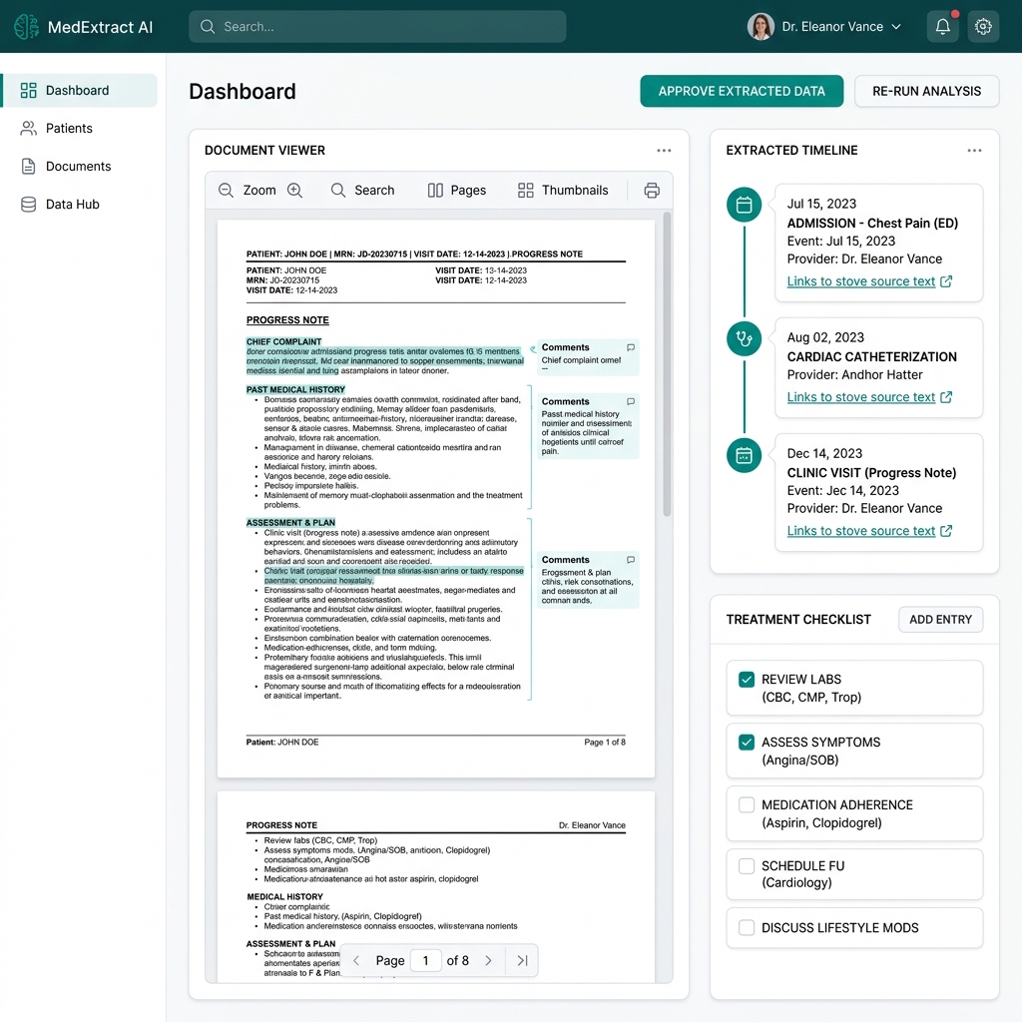Open the notifications bell icon
Image resolution: width=1022 pixels, height=1022 pixels.
(x=942, y=27)
